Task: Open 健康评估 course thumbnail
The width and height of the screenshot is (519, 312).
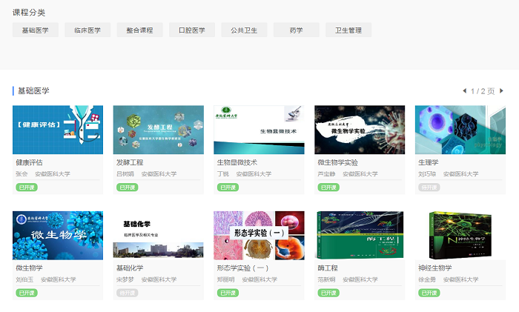Action: pos(58,130)
